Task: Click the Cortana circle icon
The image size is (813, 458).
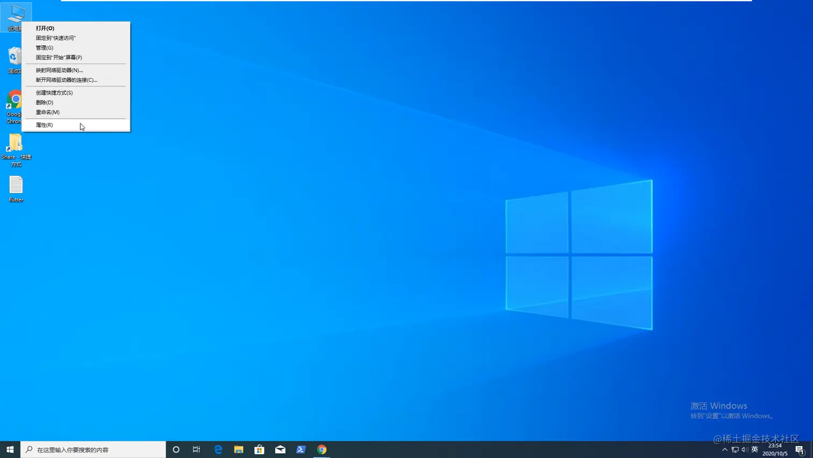Action: coord(176,449)
